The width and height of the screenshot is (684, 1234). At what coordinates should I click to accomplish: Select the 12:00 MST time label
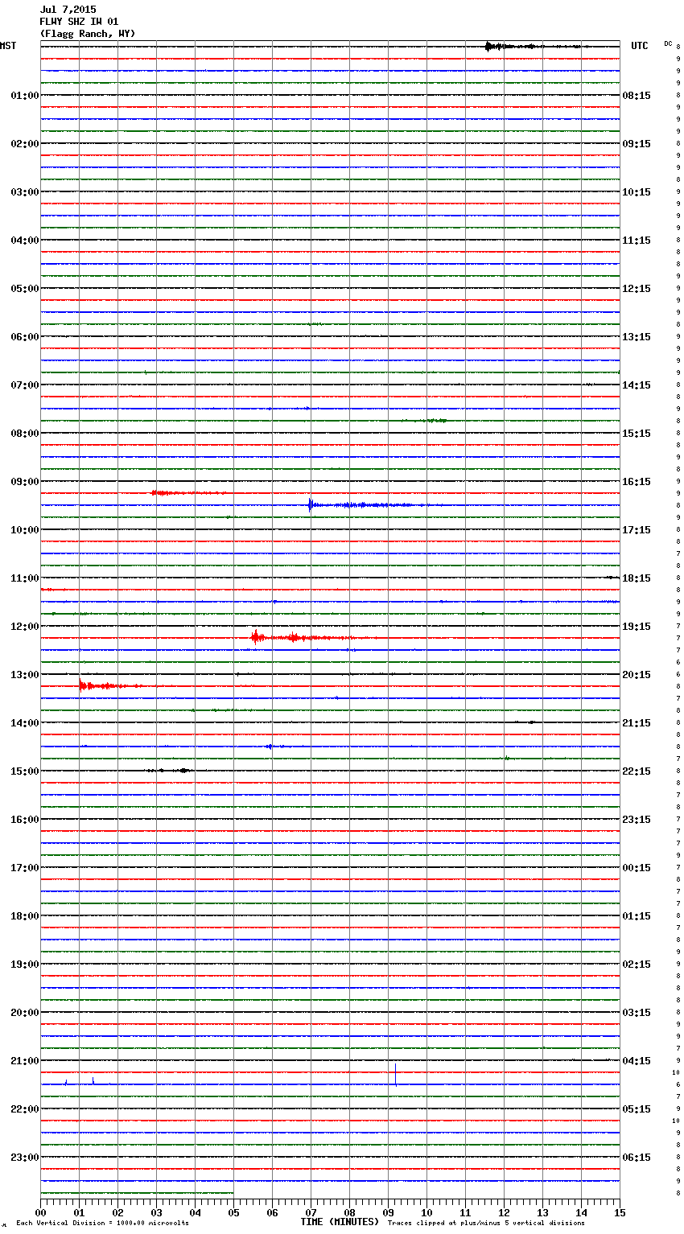tap(24, 627)
